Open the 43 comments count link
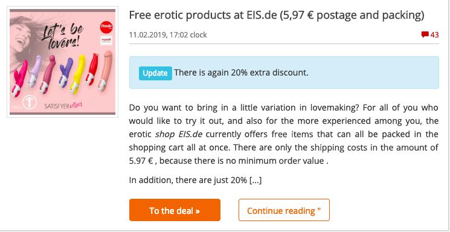The width and height of the screenshot is (450, 232). pos(434,35)
